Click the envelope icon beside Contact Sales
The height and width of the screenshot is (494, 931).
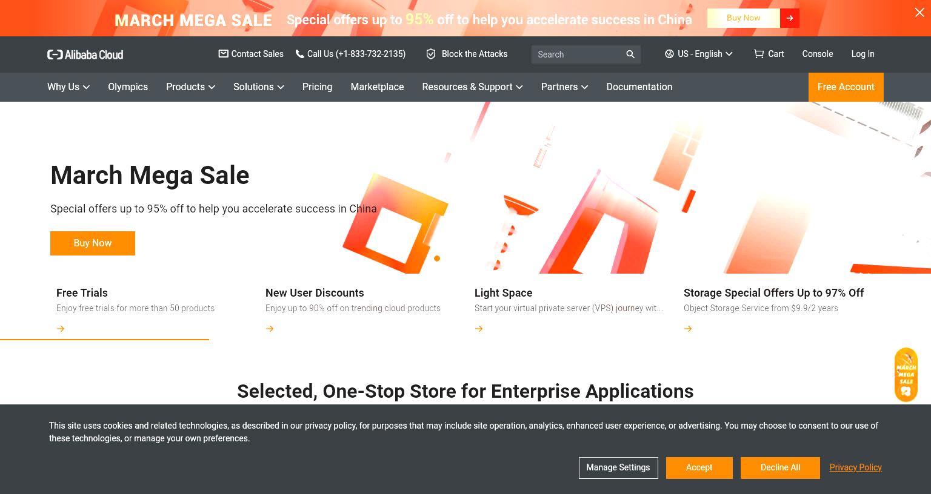223,54
